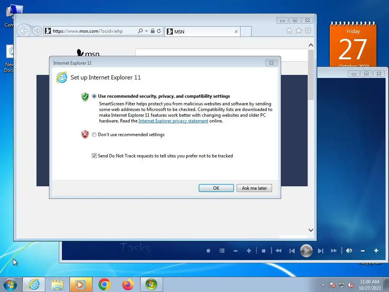Click the scroll down arrow in browser
The height and width of the screenshot is (292, 389).
point(311,230)
